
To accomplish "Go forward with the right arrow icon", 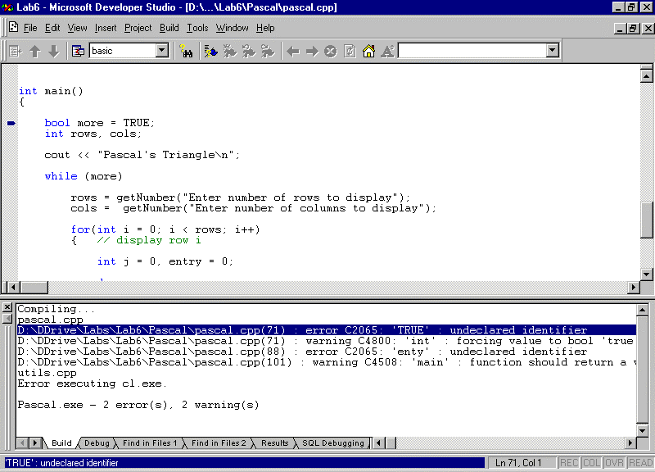I will [x=312, y=52].
